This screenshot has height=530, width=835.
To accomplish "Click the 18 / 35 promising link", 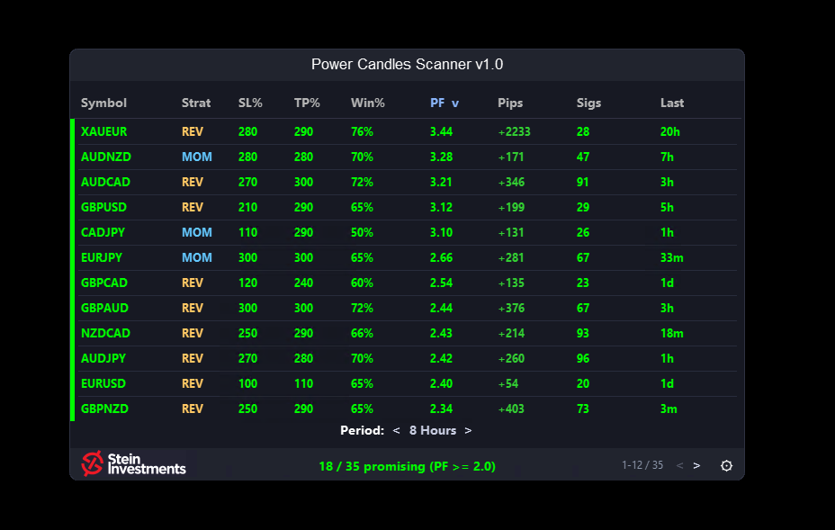I will coord(407,466).
